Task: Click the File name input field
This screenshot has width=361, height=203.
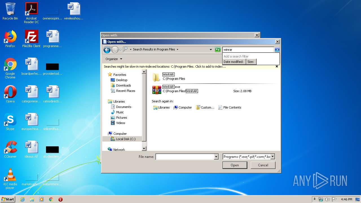Action: (185, 157)
